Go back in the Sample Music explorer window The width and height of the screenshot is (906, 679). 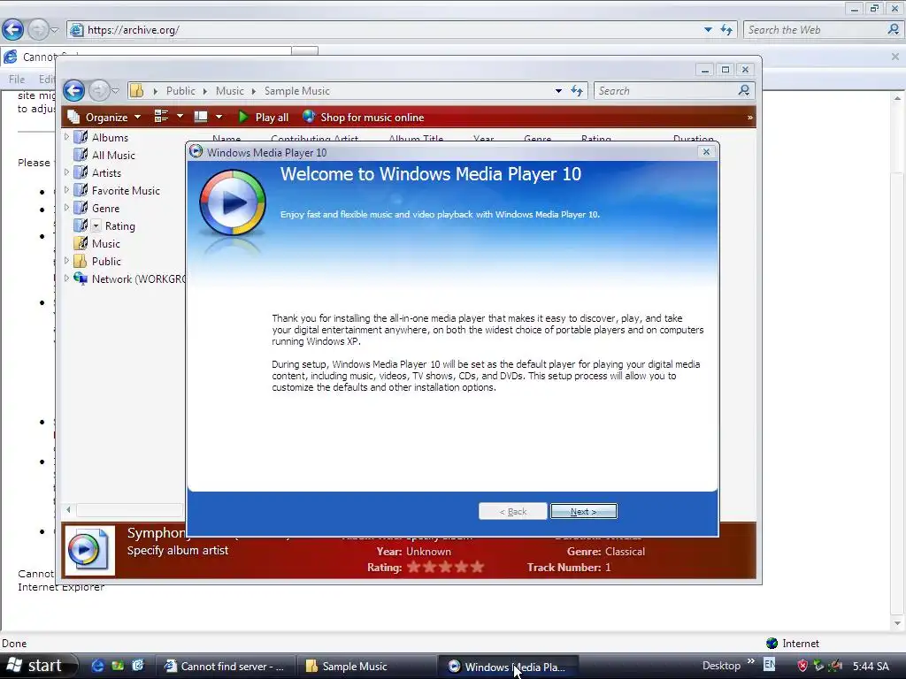73,91
